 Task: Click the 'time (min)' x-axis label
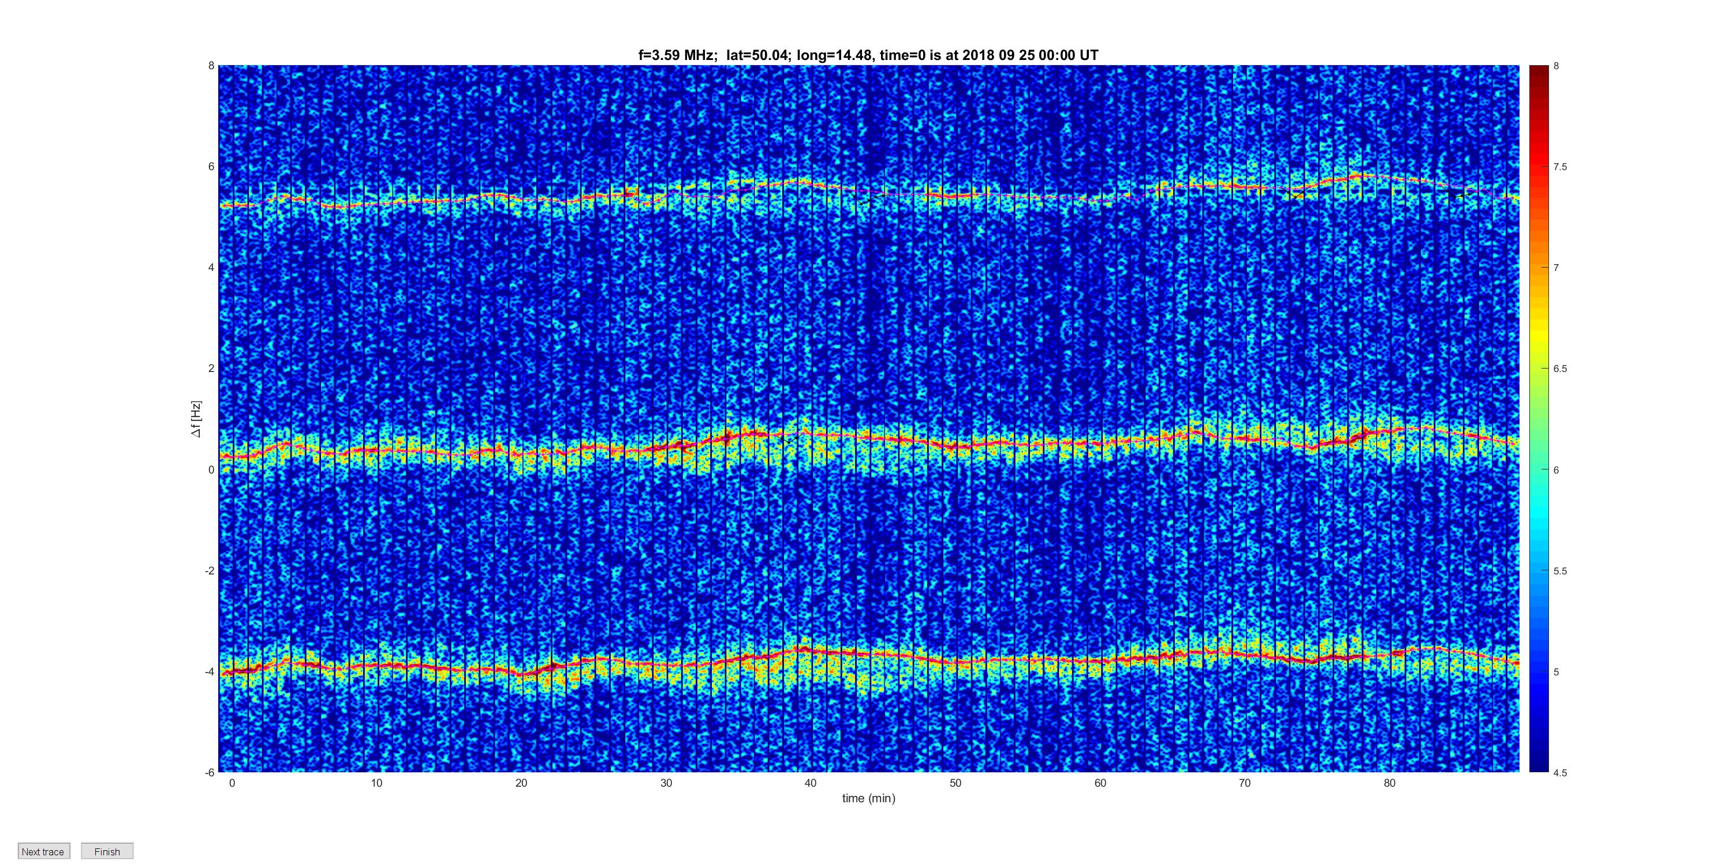869,798
